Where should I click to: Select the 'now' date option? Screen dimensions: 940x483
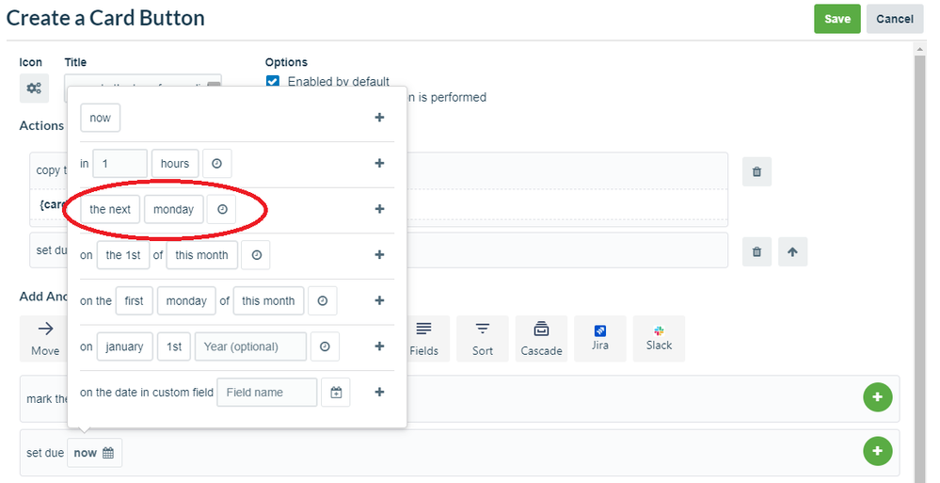click(100, 118)
